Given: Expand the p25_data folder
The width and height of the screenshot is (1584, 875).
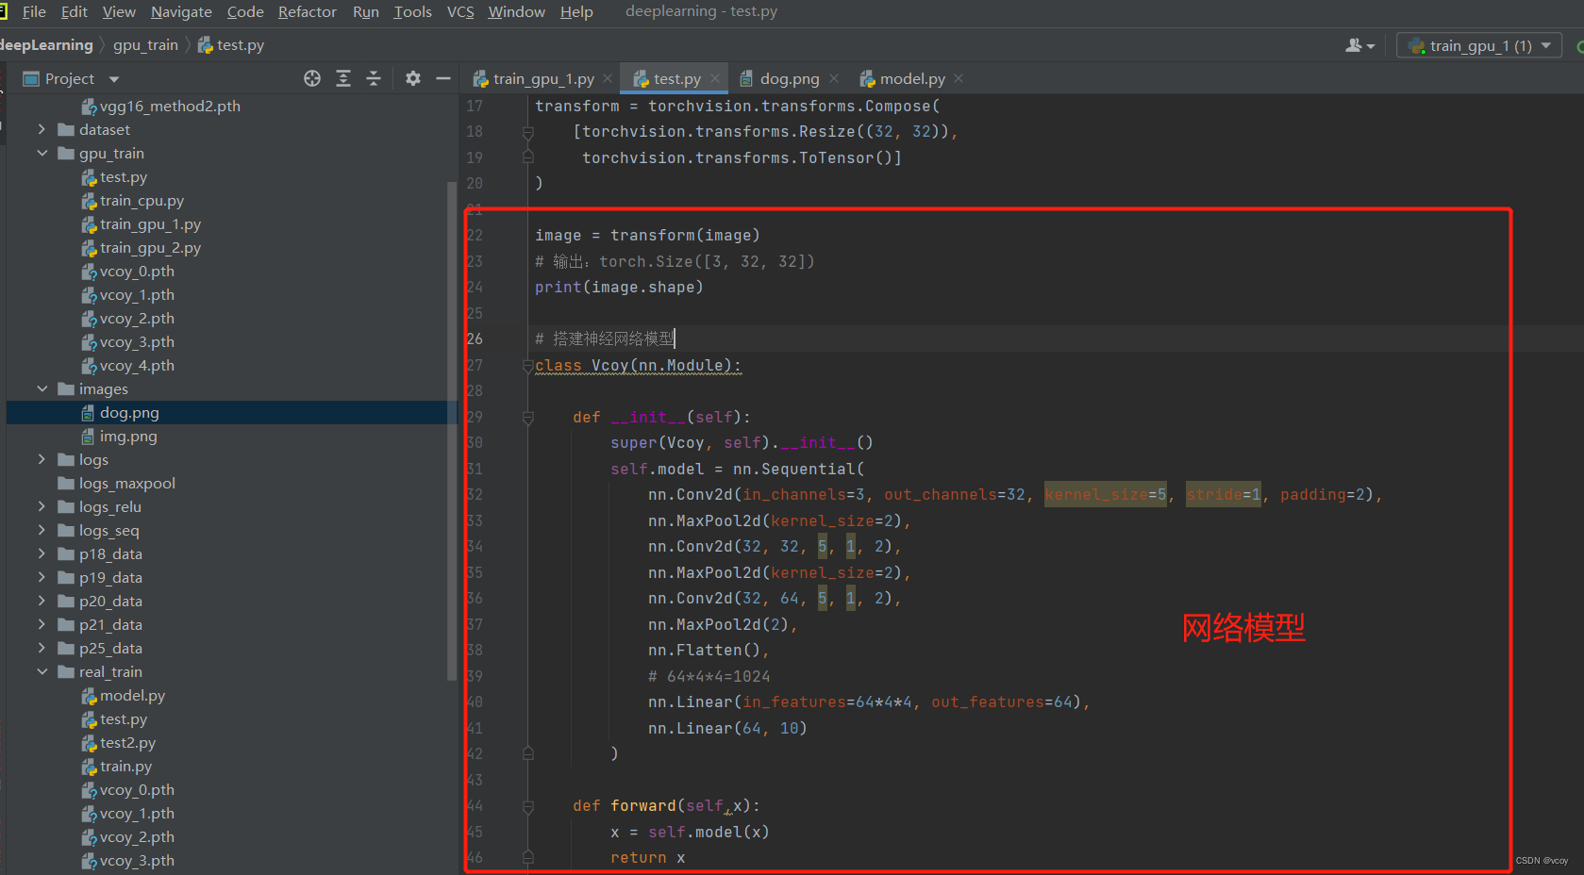Looking at the screenshot, I should coord(42,648).
